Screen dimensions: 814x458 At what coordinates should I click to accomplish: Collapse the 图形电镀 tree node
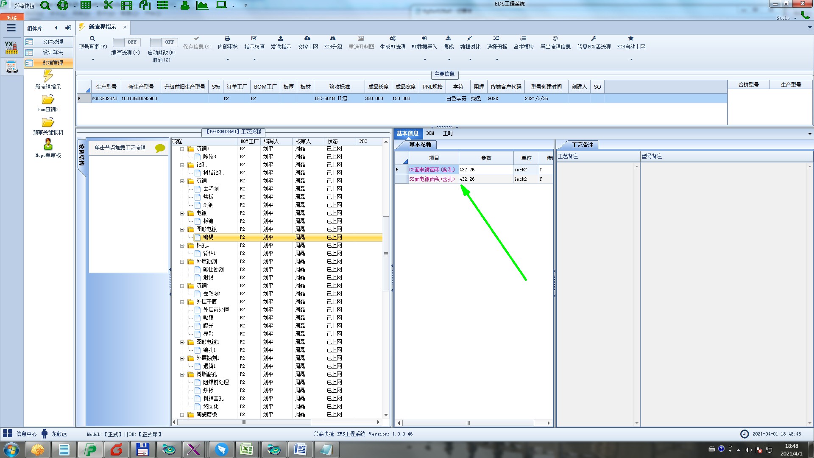coord(182,229)
